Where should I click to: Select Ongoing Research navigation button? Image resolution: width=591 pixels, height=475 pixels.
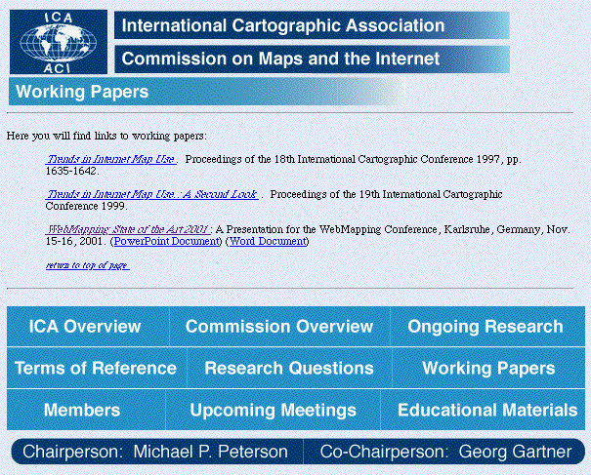(x=485, y=327)
